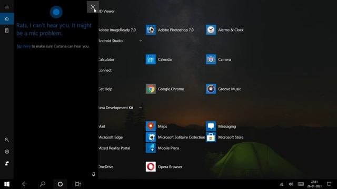Click the taskbar back arrow

pyautogui.click(x=25, y=184)
